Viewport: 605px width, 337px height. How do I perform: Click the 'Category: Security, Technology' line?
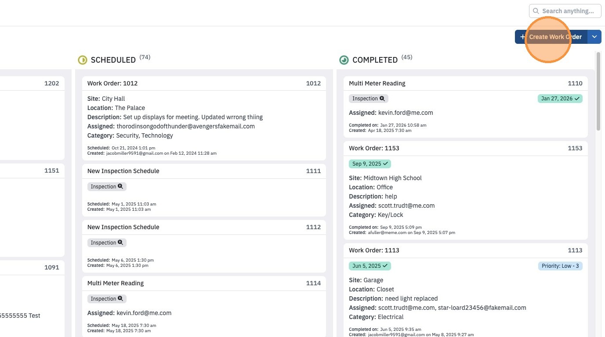(130, 135)
